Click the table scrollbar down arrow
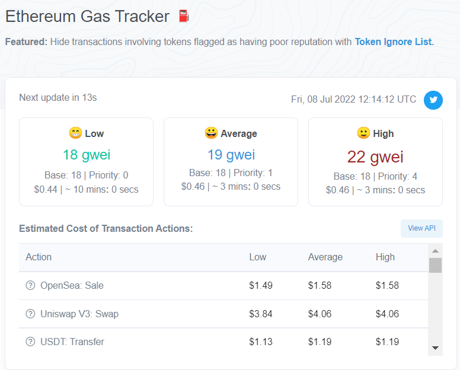460x370 pixels. (x=435, y=348)
